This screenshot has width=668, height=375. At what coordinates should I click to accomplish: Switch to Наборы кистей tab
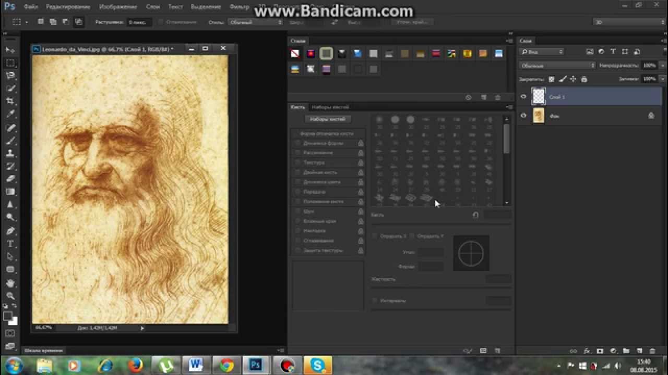330,107
